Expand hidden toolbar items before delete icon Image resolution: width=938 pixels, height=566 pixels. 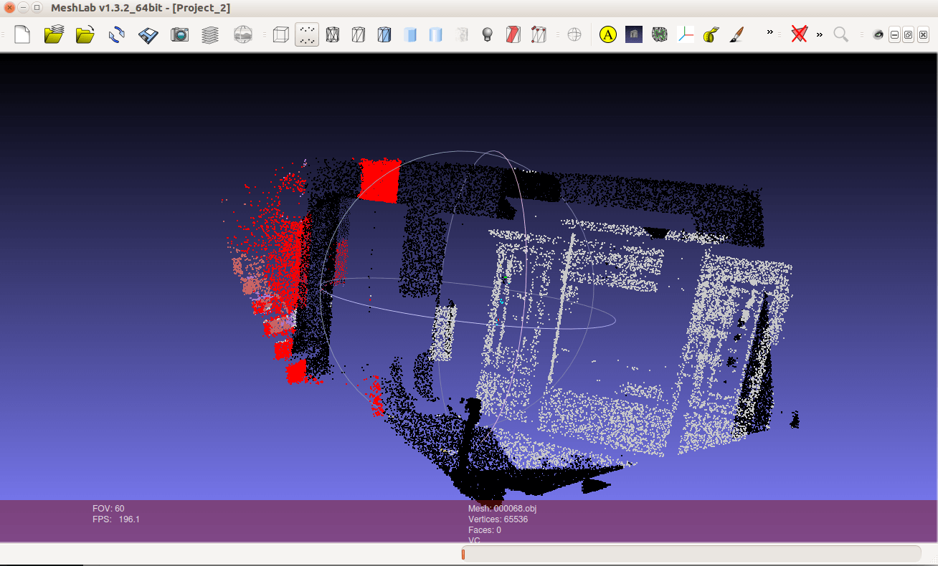[x=770, y=33]
